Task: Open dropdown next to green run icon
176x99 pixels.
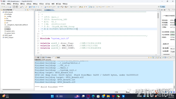Action: pyautogui.click(x=73, y=7)
